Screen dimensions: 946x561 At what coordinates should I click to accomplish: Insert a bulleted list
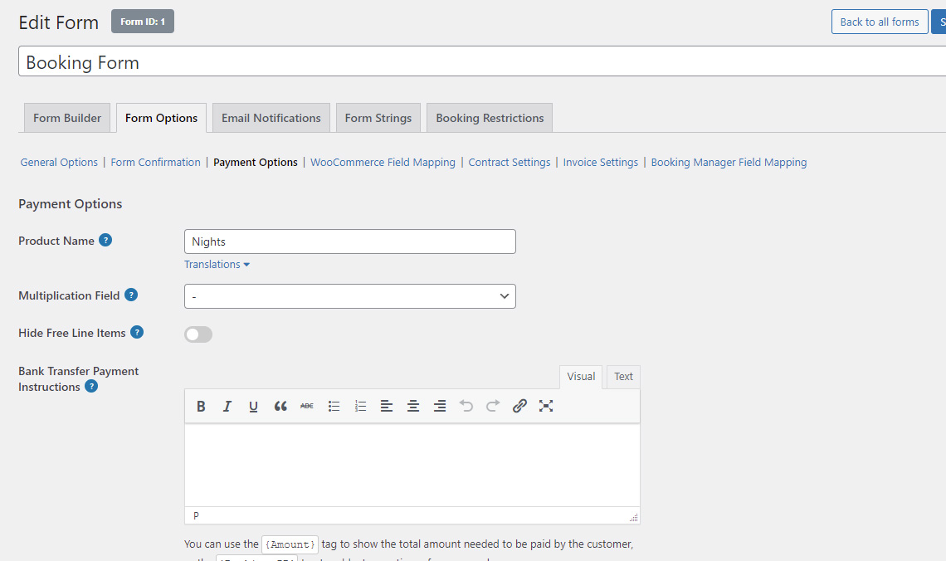pyautogui.click(x=334, y=406)
